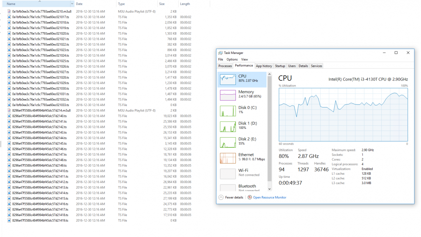Switch to the Processes tab
The width and height of the screenshot is (421, 237).
(225, 66)
